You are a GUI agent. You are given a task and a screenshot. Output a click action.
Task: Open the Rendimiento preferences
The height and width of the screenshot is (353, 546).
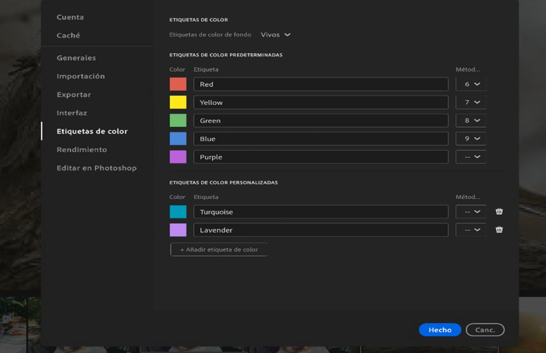point(82,150)
